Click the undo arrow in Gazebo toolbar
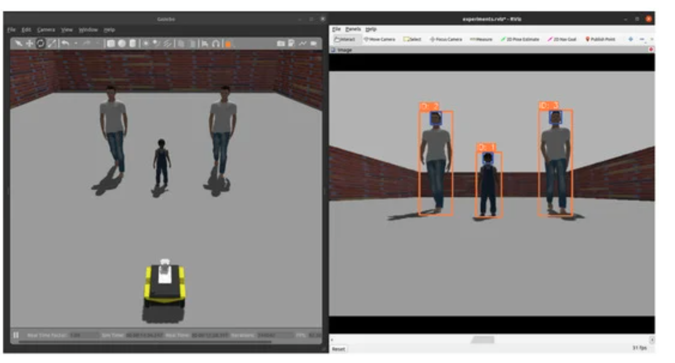 pyautogui.click(x=65, y=44)
